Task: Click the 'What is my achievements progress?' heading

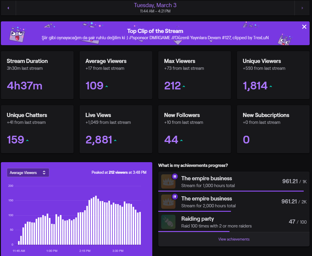Action: click(x=193, y=165)
